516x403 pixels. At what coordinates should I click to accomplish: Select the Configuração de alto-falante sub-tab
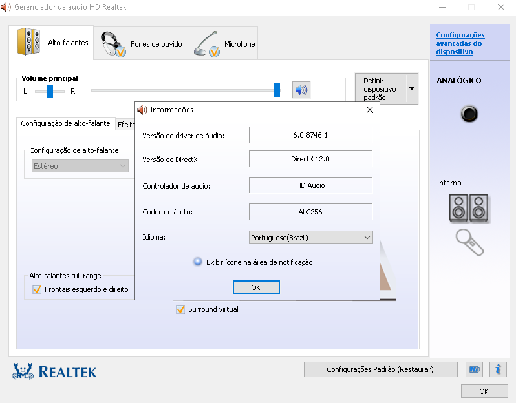pyautogui.click(x=65, y=123)
